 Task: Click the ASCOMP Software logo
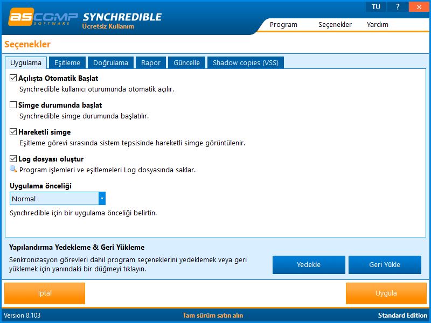point(43,17)
